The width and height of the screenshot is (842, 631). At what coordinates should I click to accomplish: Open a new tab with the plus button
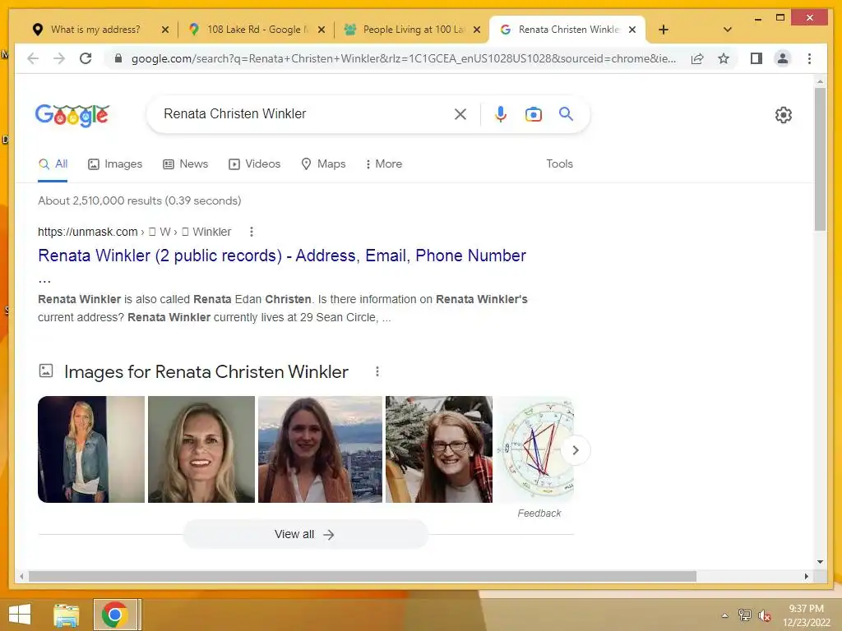[x=664, y=30]
